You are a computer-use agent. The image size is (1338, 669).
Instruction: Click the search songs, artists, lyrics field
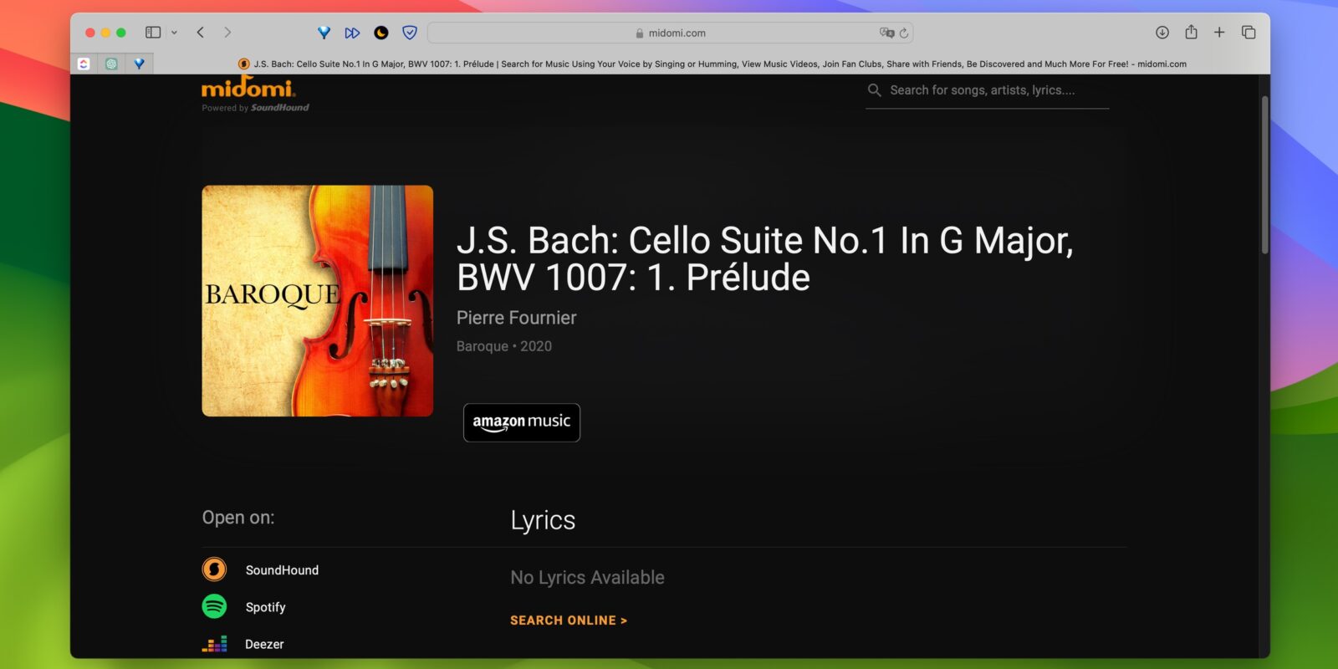point(987,90)
